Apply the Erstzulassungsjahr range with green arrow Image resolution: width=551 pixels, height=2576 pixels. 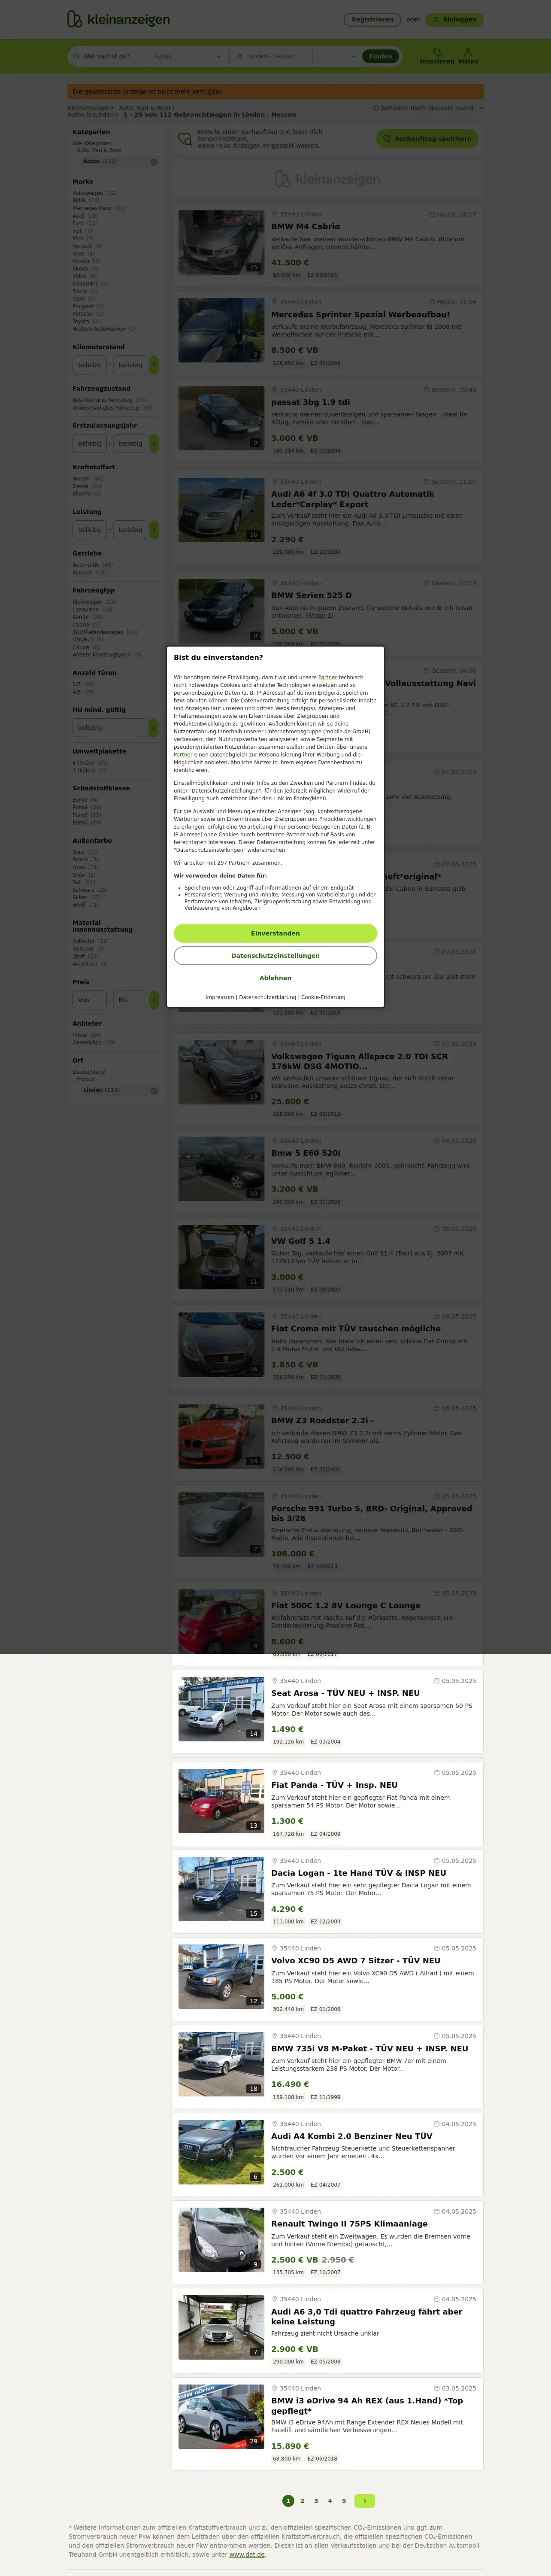(x=154, y=443)
